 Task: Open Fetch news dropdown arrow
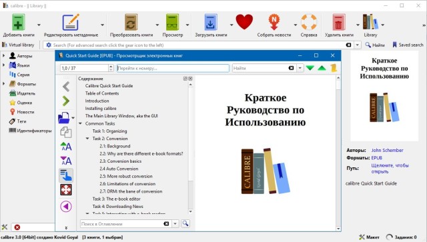(295, 25)
